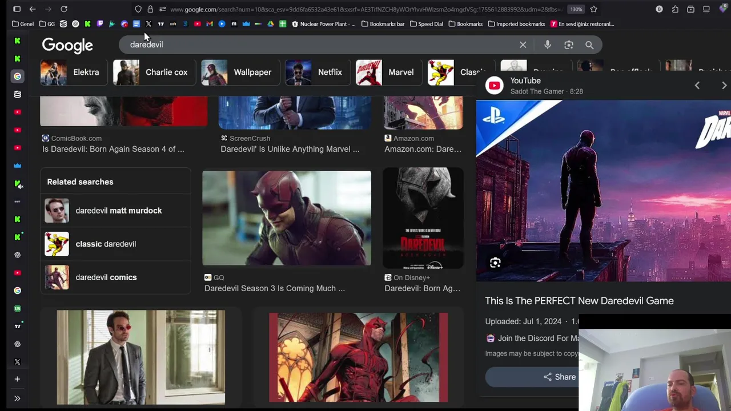Open the top Kick sidebar tab
Image resolution: width=731 pixels, height=411 pixels.
[x=17, y=41]
